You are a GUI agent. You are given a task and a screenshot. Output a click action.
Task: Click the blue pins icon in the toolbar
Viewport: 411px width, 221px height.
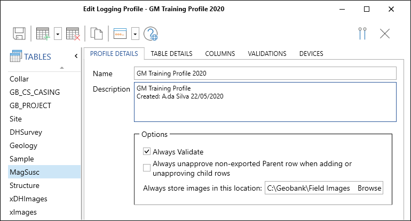(362, 34)
